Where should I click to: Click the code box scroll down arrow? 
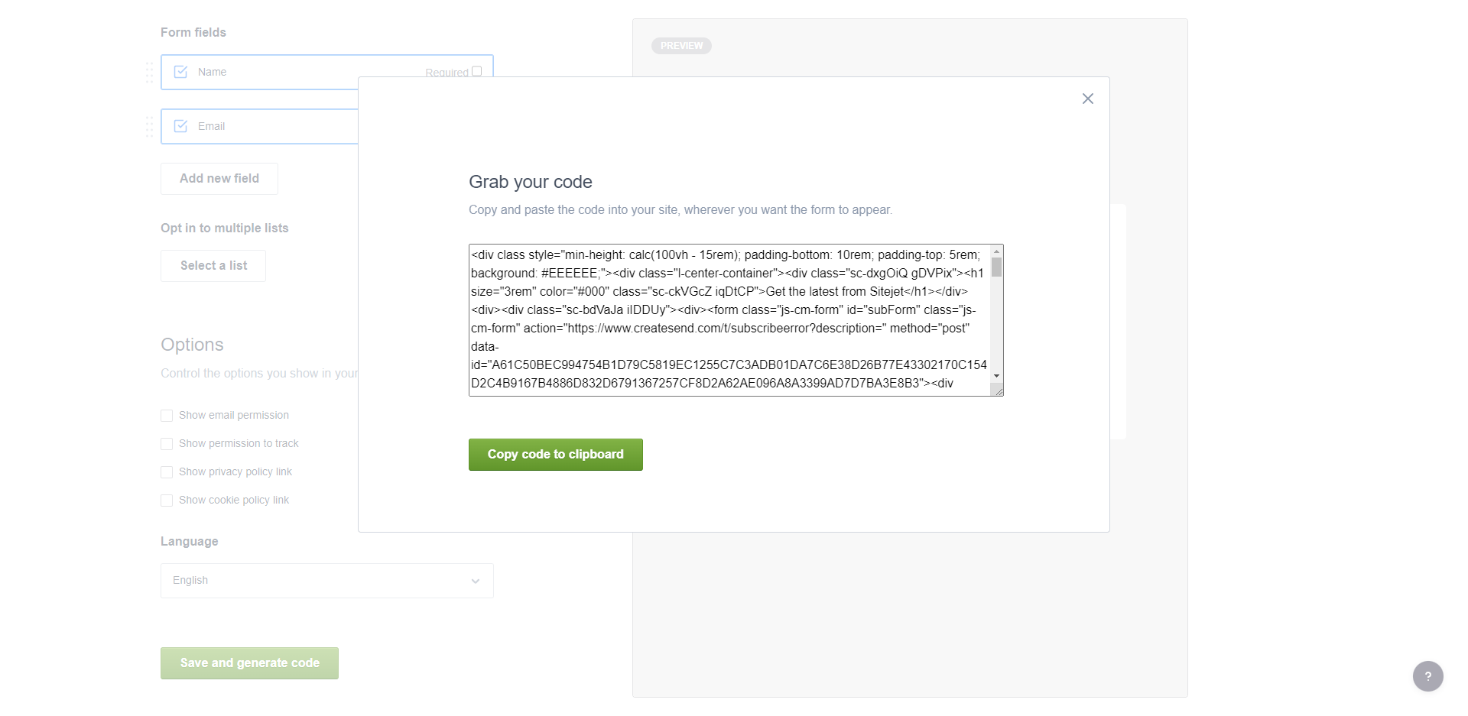[996, 376]
